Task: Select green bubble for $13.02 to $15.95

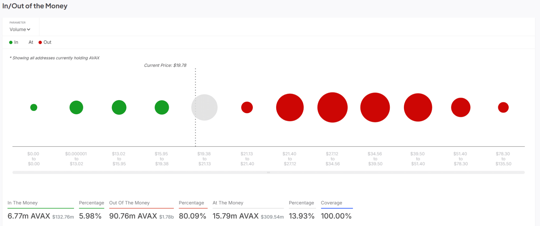Action: coord(119,107)
